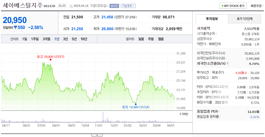Open the 시가총액순위 link
This screenshot has height=137, width=265.
(x=206, y=34)
